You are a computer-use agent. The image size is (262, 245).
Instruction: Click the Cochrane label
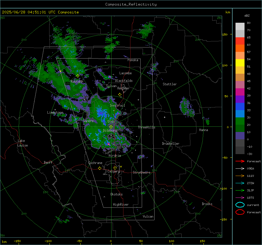point(95,163)
